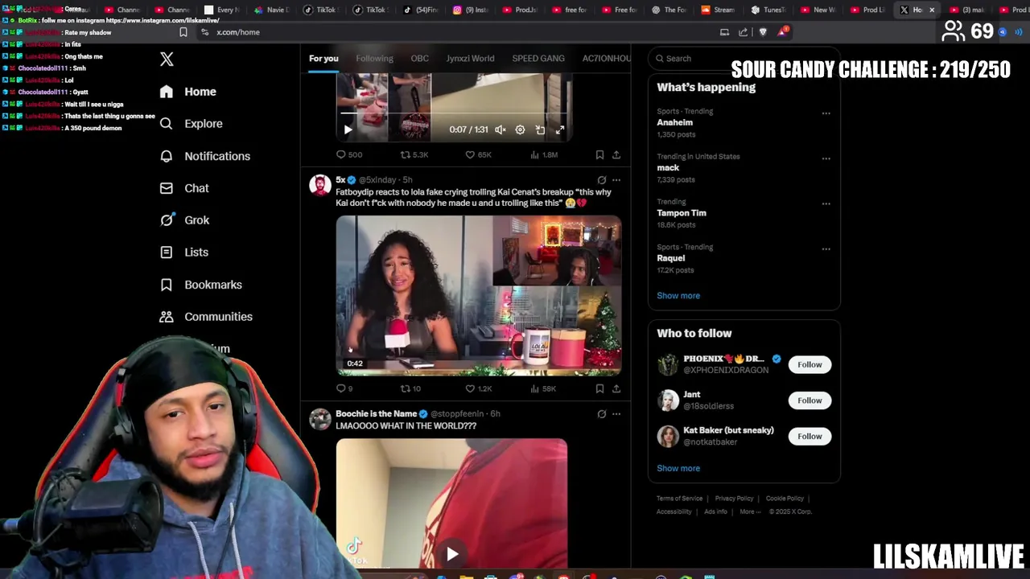Switch to the For you tab
Screen dimensions: 1030x579
click(323, 59)
